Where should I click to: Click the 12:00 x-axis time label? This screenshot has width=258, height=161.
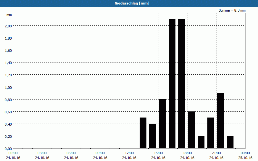(x=129, y=153)
